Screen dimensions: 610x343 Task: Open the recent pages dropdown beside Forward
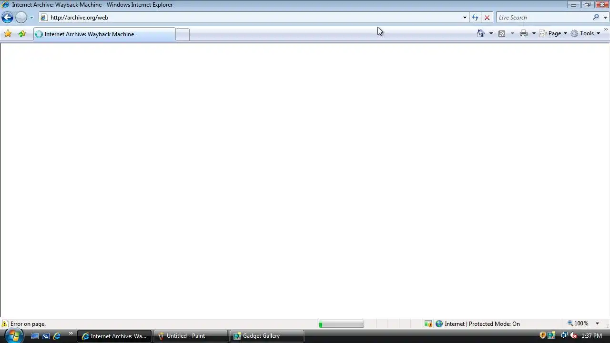31,18
